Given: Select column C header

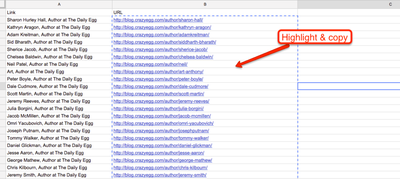Looking at the screenshot, I should (349, 4).
